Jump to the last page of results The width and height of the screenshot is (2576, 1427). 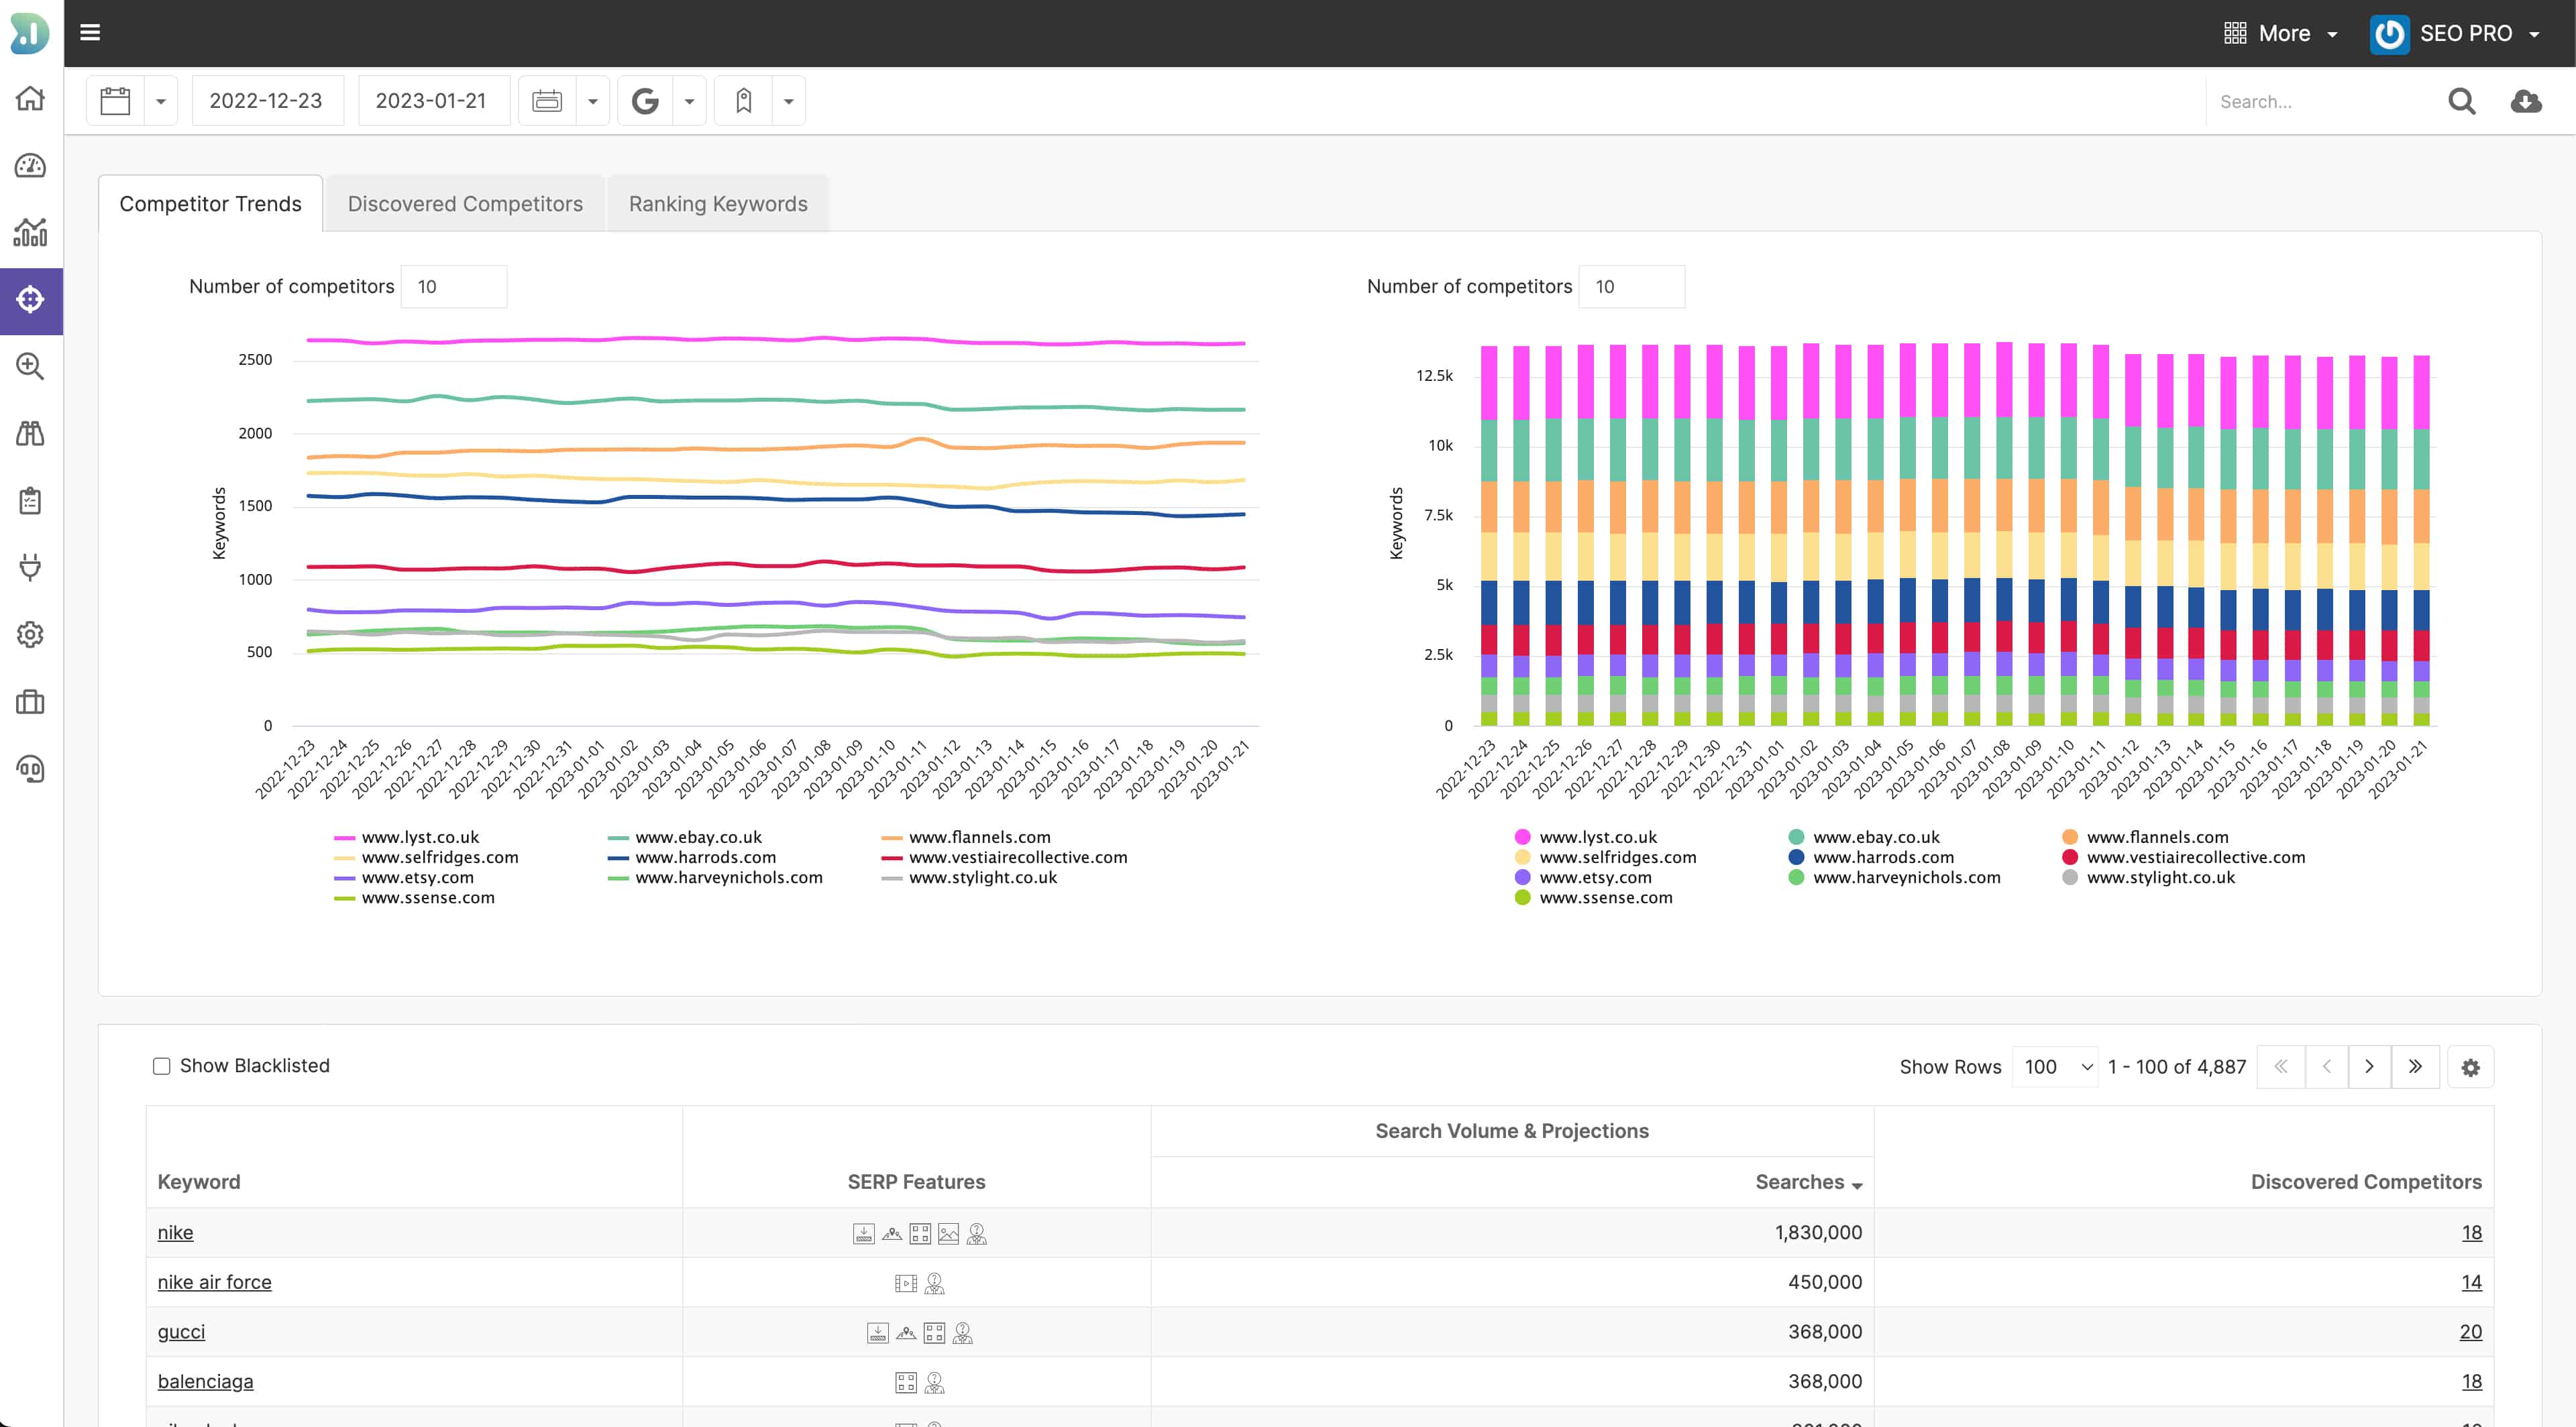(2415, 1066)
